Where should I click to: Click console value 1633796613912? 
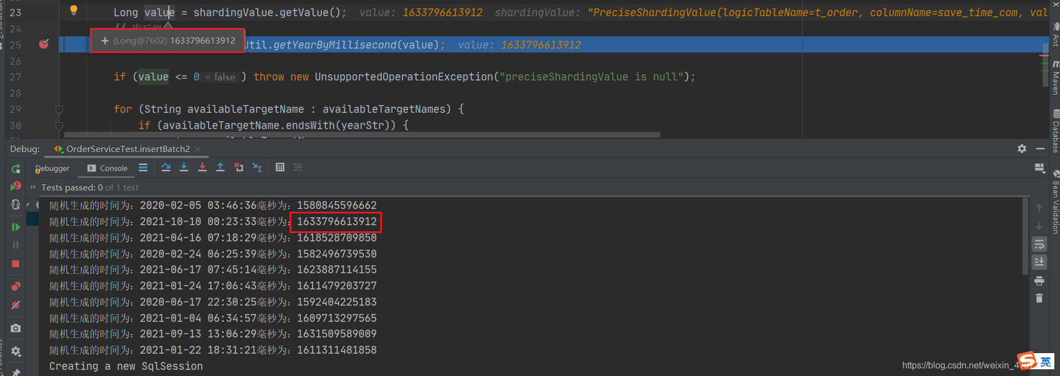(x=337, y=222)
